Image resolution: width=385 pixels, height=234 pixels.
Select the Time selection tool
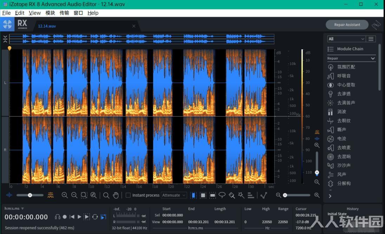tap(193, 195)
